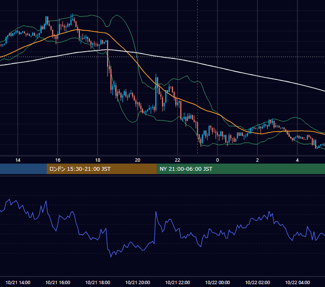Click the 10/21 18:00 date label
Screen dimensions: 325x287
[x=97, y=282]
